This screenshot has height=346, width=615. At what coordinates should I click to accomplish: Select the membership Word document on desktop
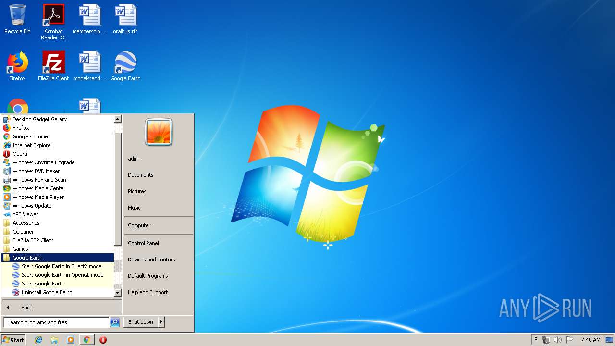pyautogui.click(x=89, y=20)
